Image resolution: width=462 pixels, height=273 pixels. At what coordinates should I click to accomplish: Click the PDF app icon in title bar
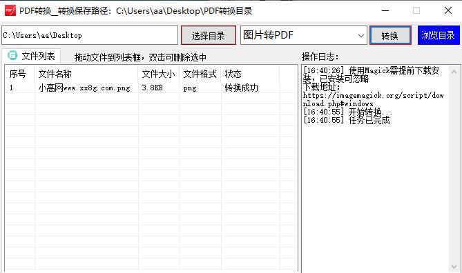(x=10, y=10)
